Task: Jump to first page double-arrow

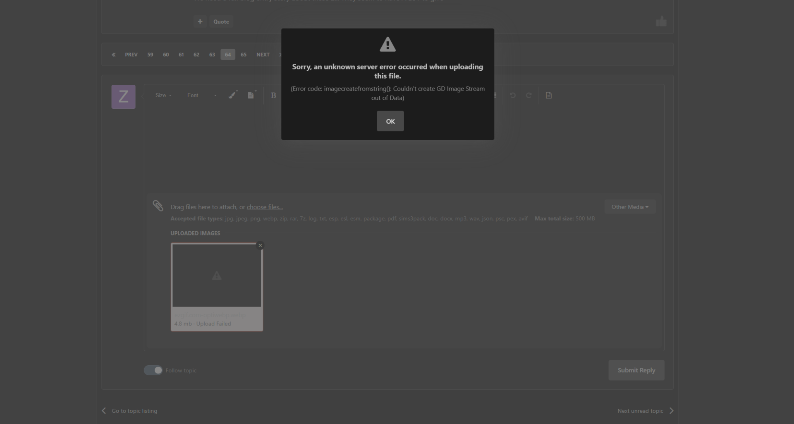Action: [113, 55]
